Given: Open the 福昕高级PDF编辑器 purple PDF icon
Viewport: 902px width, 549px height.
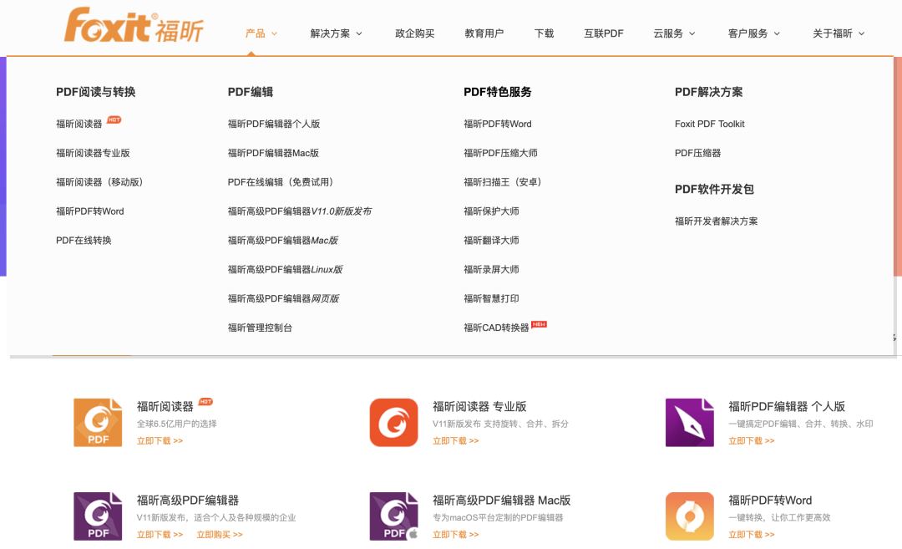Looking at the screenshot, I should [x=98, y=516].
